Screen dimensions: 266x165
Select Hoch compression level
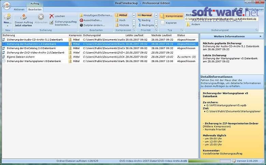point(120,20)
